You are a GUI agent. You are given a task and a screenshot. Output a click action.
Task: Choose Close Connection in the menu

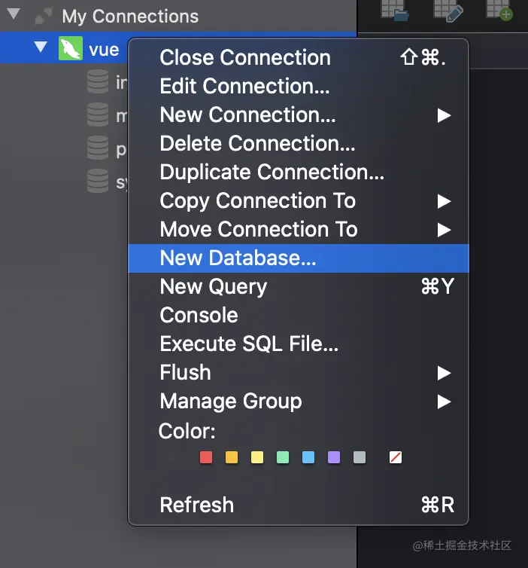pos(245,58)
